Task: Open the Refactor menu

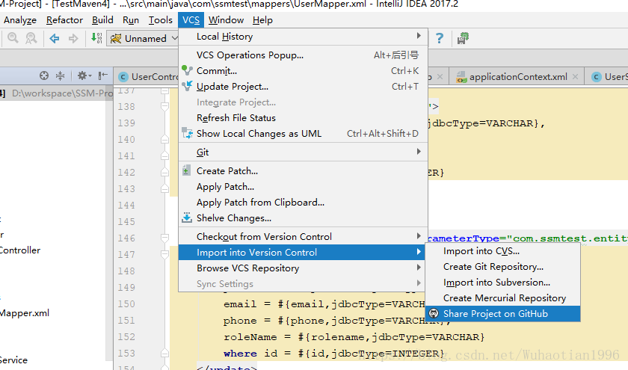Action: pos(64,20)
